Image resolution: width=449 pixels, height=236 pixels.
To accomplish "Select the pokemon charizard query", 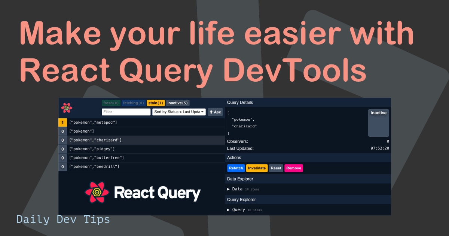I will pos(112,140).
